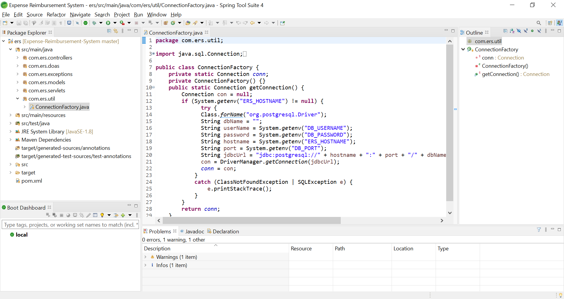Toggle alphabetical Sort in Outline
This screenshot has height=299, width=564.
click(x=512, y=31)
